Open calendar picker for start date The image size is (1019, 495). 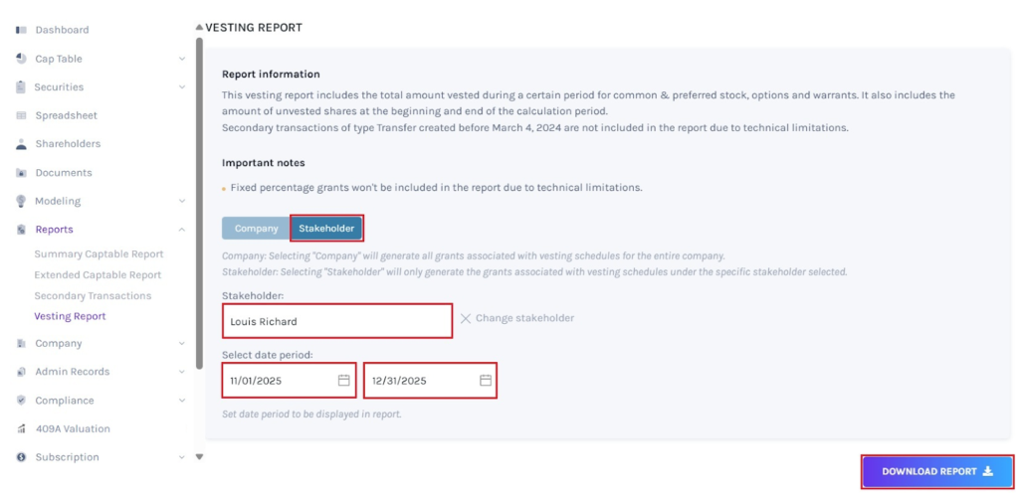tap(344, 381)
